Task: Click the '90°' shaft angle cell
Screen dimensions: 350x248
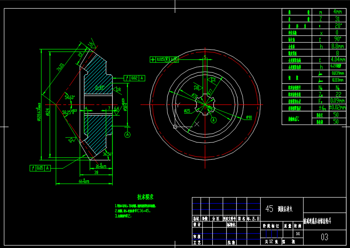Action: click(338, 39)
